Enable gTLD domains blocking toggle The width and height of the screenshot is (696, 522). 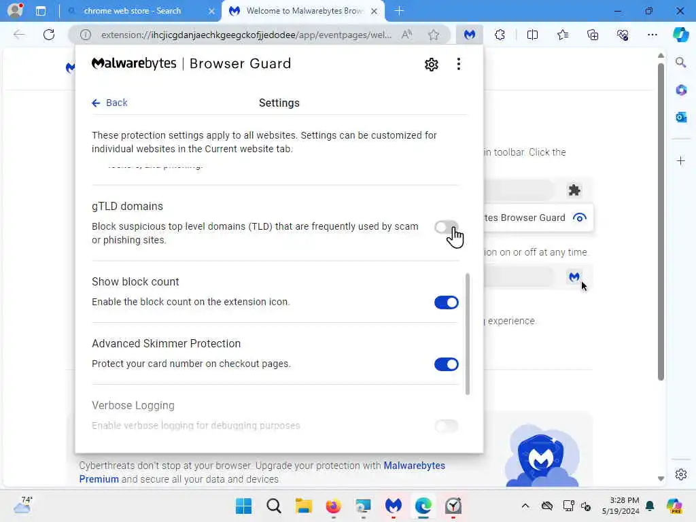(446, 227)
